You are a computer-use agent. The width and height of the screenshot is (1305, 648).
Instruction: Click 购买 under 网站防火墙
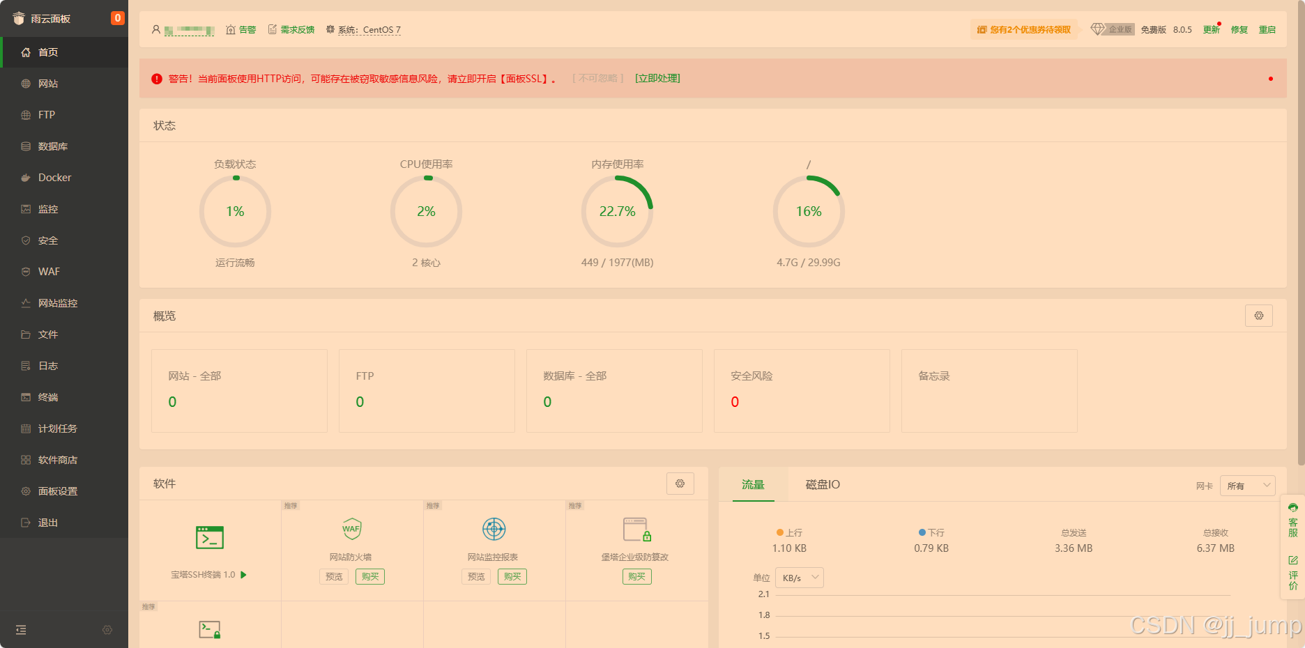click(x=370, y=577)
